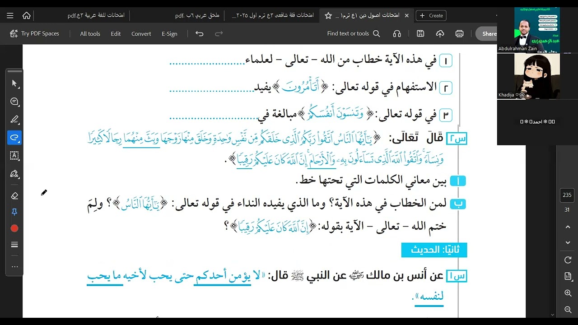This screenshot has height=325, width=578.
Task: Select the freehand Draw tool
Action: [x=14, y=138]
